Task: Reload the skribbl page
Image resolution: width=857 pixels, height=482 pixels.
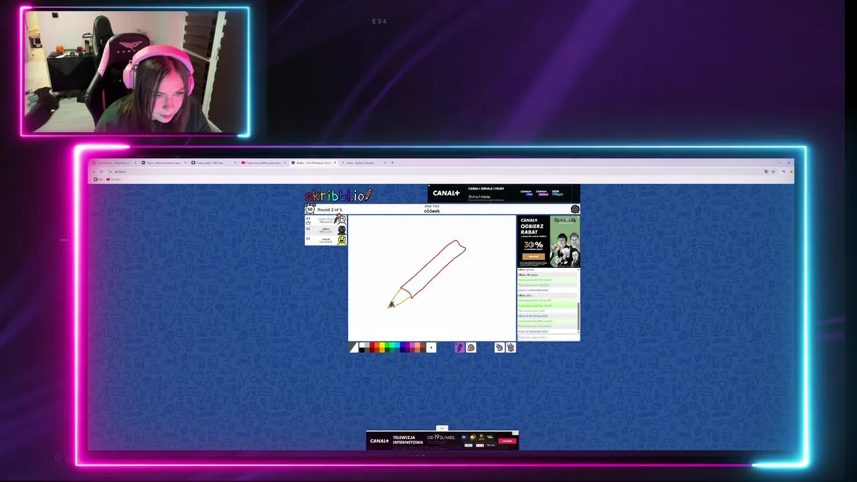Action: coord(101,171)
